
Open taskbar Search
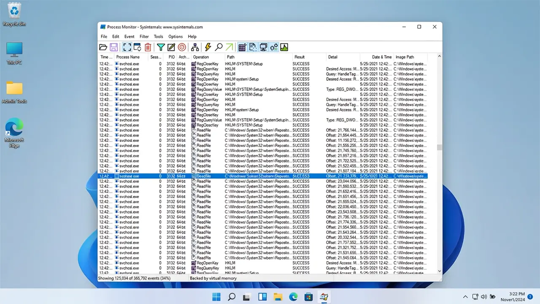(x=232, y=296)
